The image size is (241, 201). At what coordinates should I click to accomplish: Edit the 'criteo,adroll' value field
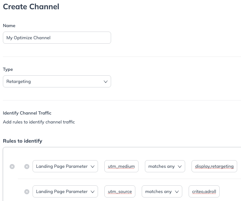(x=204, y=192)
